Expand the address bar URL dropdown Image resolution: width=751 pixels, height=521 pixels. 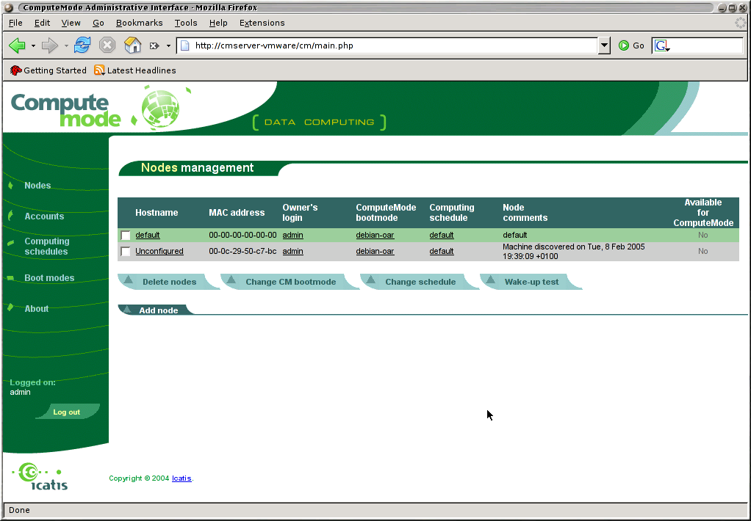(604, 45)
